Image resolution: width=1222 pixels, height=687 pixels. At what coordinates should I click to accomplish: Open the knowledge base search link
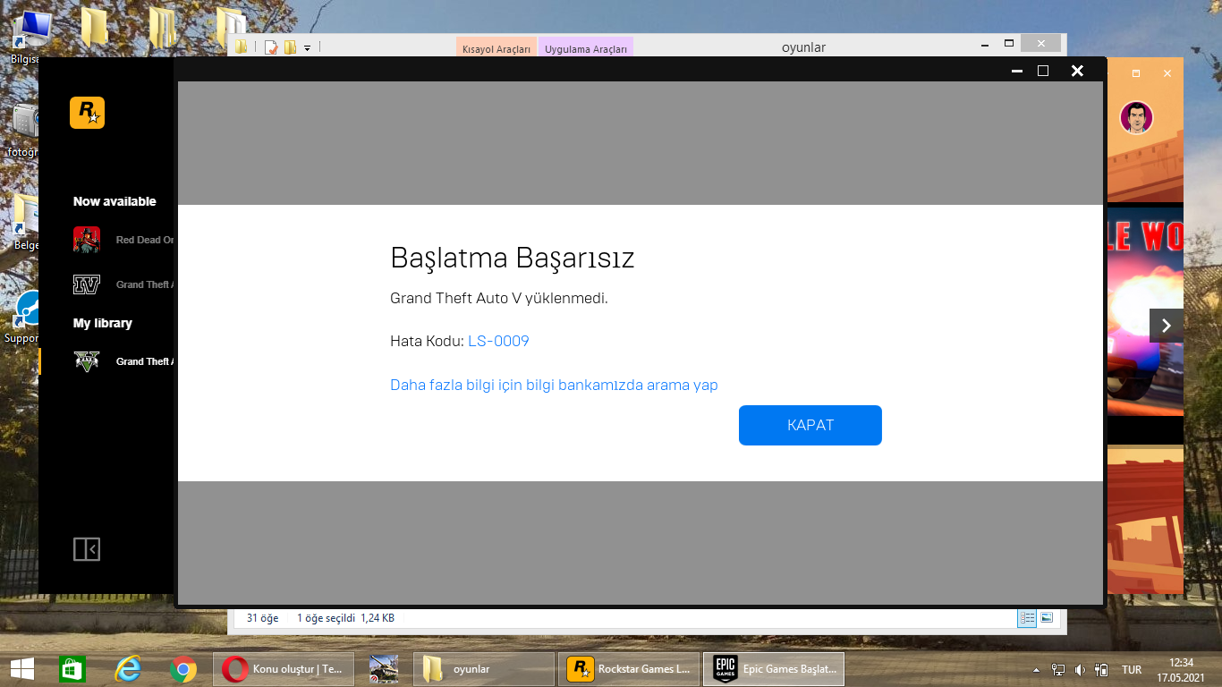pyautogui.click(x=554, y=385)
